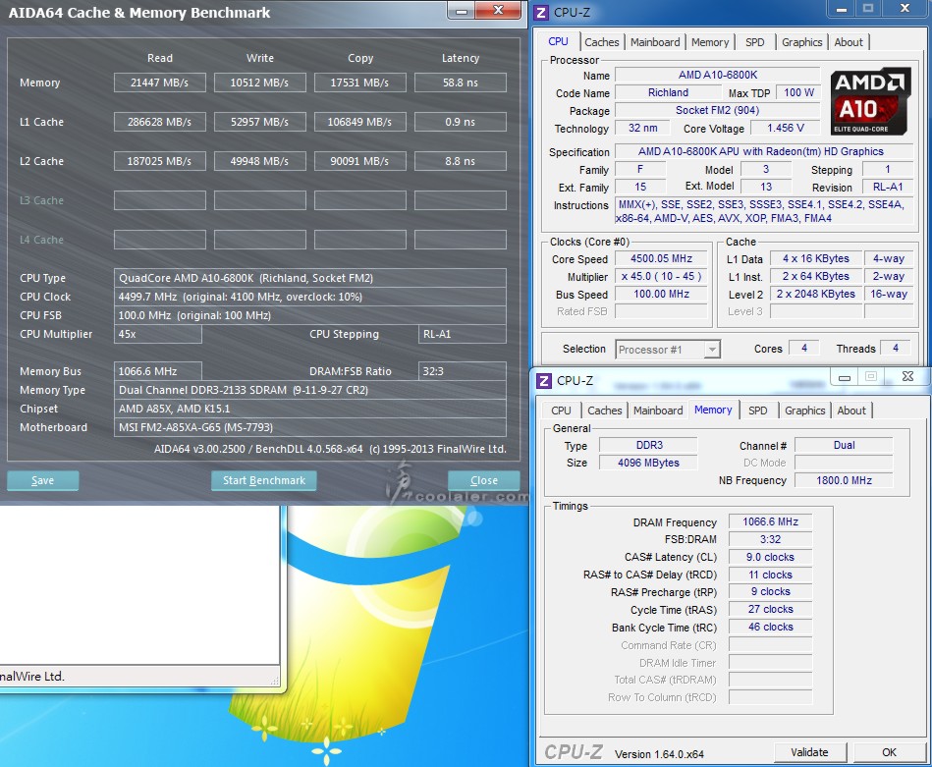Click the CPU Clock field 4499.7 MHz

[x=309, y=297]
